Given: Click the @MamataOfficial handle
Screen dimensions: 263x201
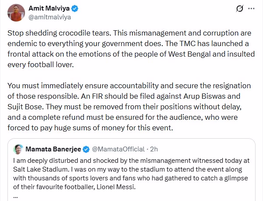Looking at the screenshot, I should click(117, 149).
